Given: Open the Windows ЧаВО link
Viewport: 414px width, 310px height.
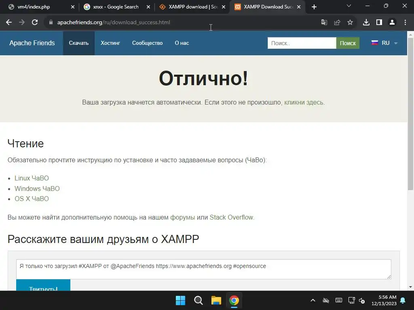Looking at the screenshot, I should pyautogui.click(x=37, y=189).
